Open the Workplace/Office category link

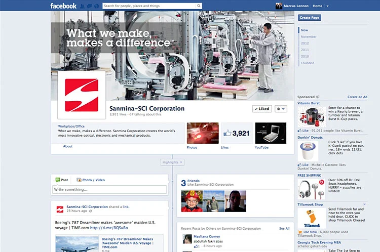point(71,126)
